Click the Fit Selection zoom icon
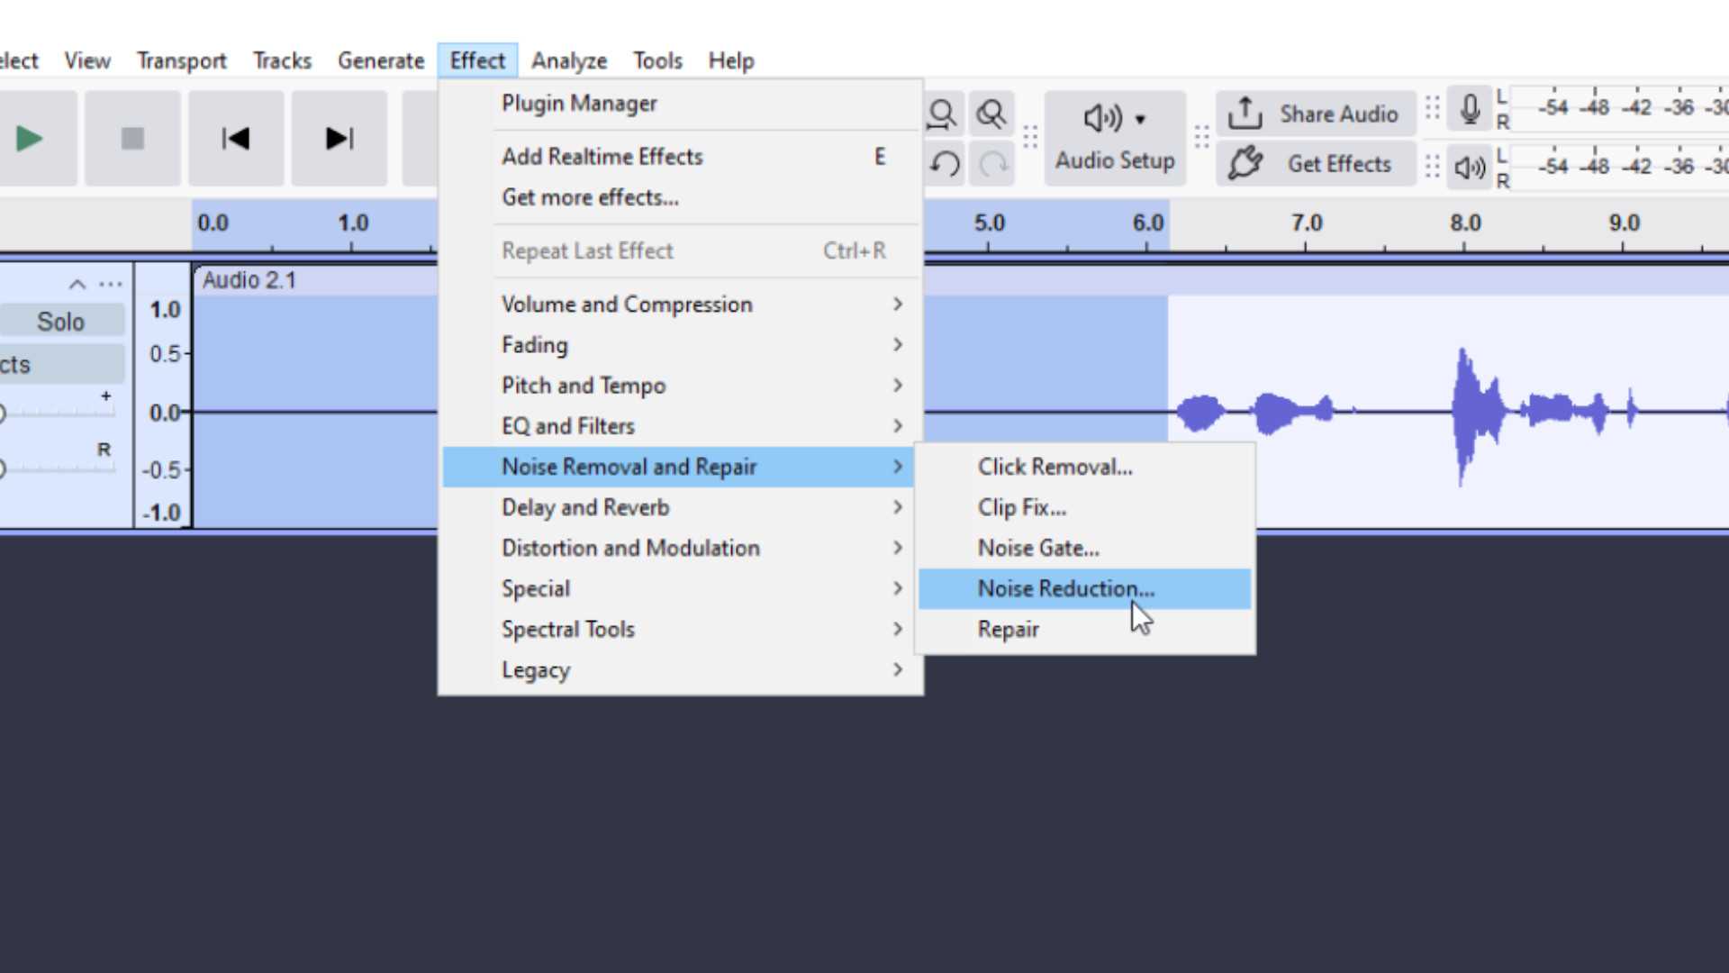Image resolution: width=1729 pixels, height=973 pixels. point(942,114)
